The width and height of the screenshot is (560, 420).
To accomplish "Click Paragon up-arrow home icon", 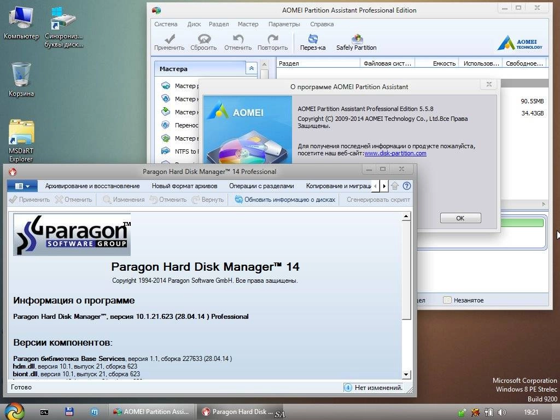I will point(395,186).
